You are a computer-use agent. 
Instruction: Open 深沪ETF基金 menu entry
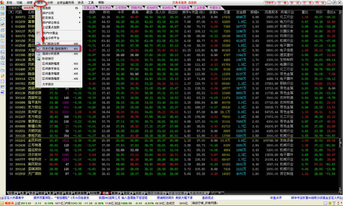point(59,33)
